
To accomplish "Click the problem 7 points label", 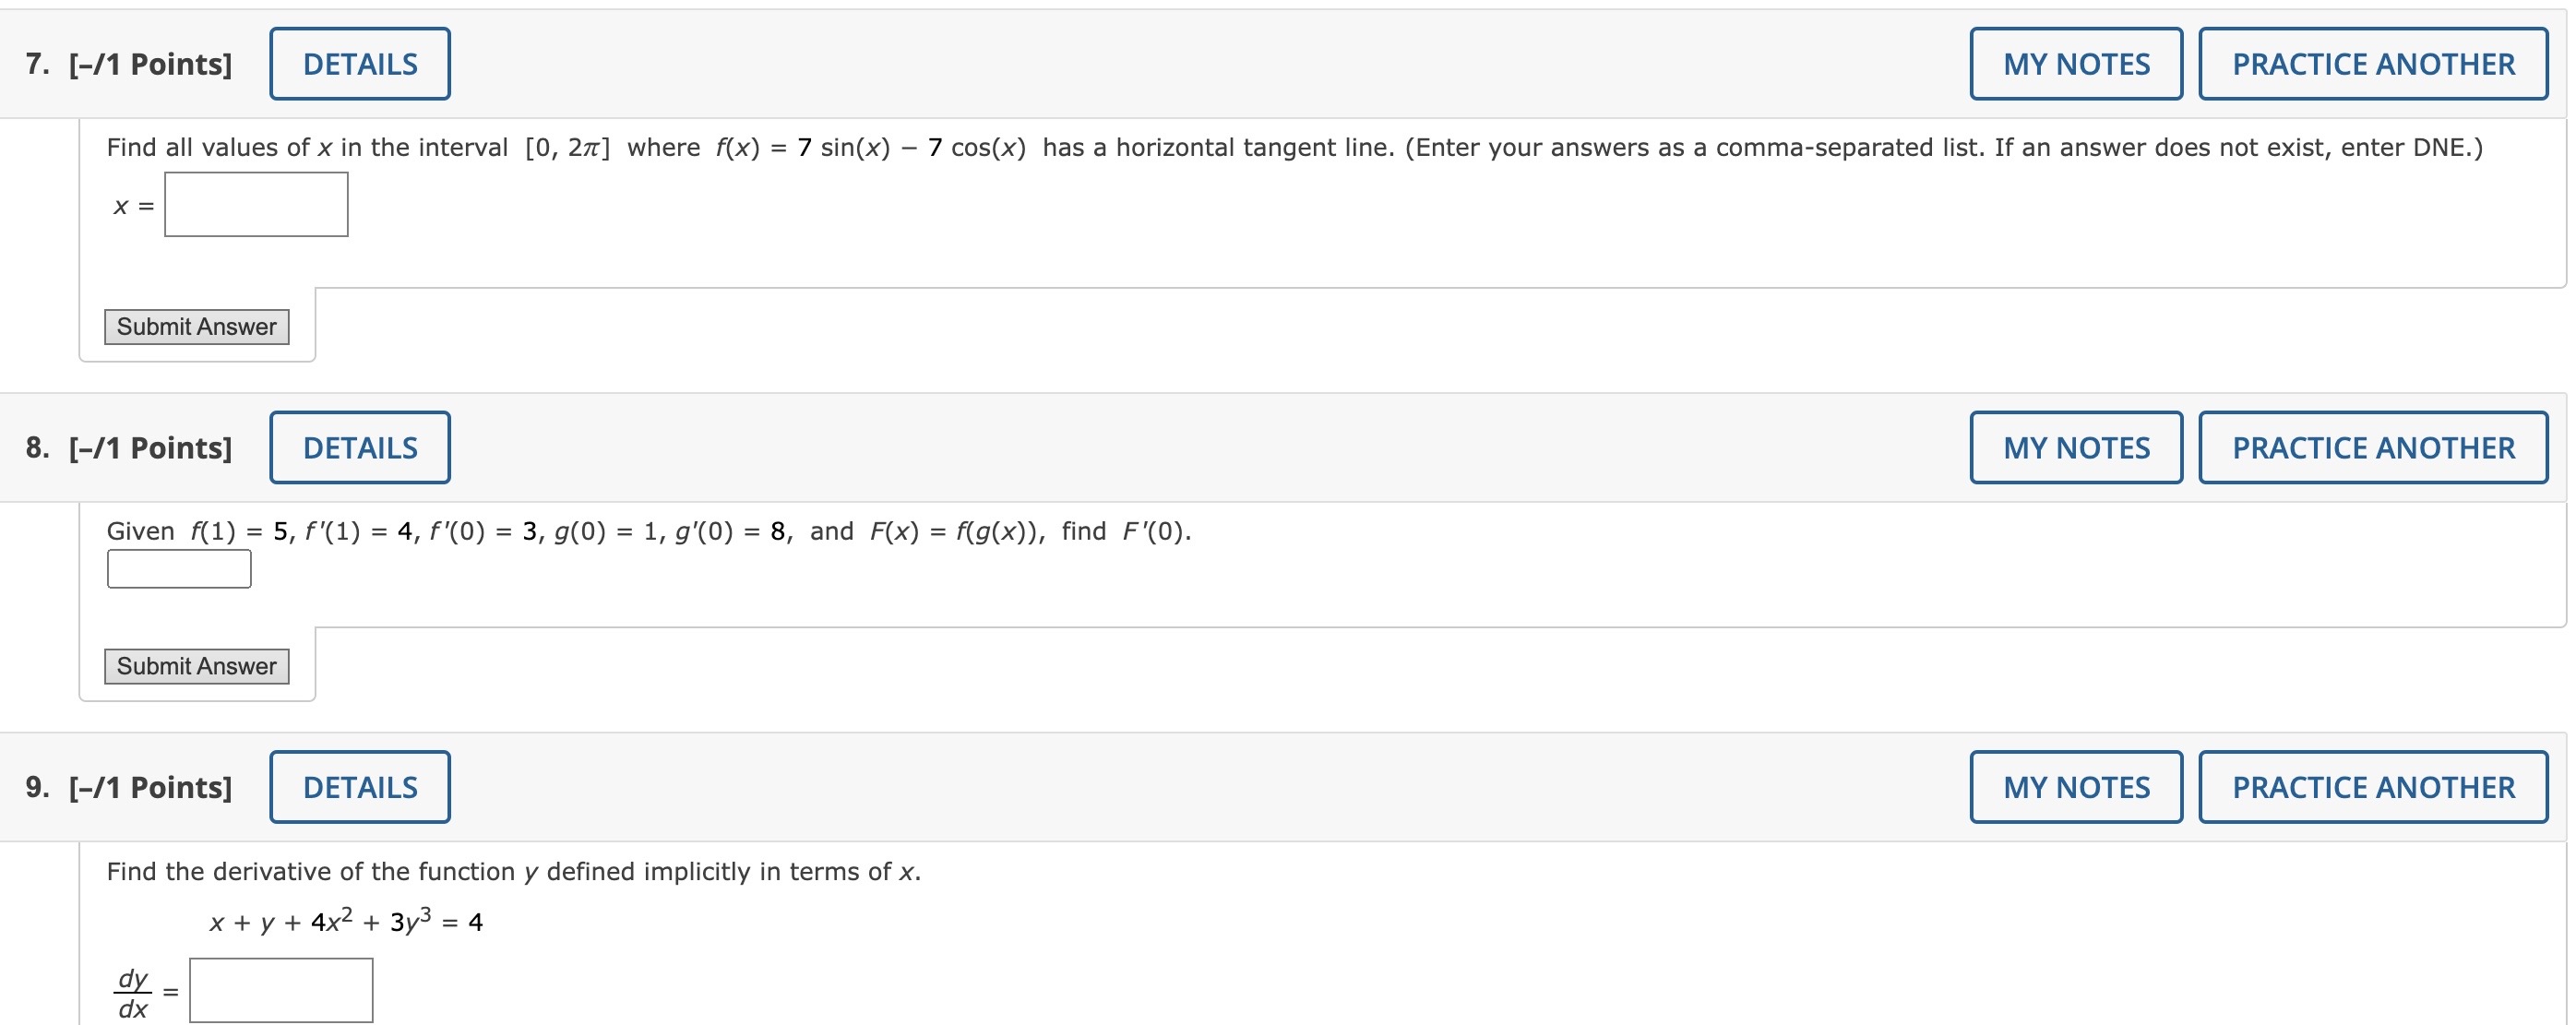I will coord(148,63).
